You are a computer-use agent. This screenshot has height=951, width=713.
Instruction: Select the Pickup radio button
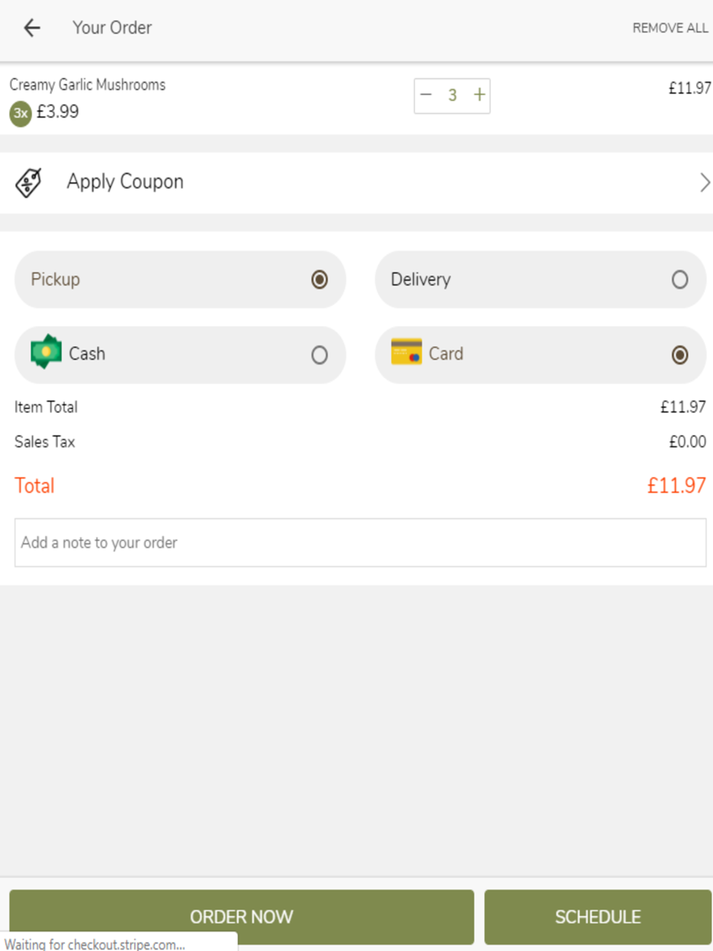[319, 279]
